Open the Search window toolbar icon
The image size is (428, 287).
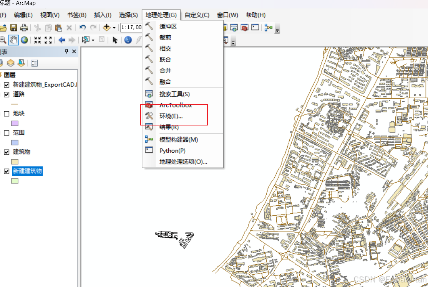[x=234, y=28]
